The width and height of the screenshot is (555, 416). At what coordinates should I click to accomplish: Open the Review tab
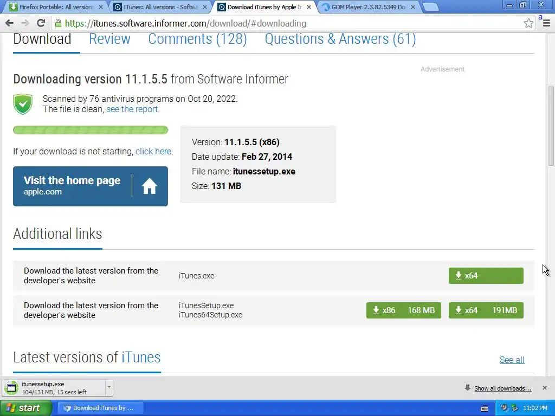(109, 39)
